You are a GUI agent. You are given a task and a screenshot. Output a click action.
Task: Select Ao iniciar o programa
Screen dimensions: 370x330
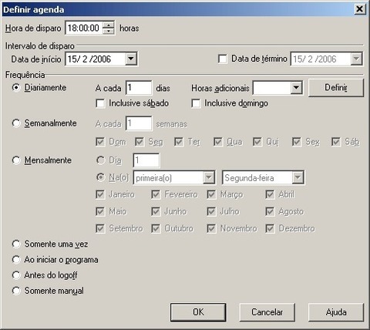coord(16,260)
